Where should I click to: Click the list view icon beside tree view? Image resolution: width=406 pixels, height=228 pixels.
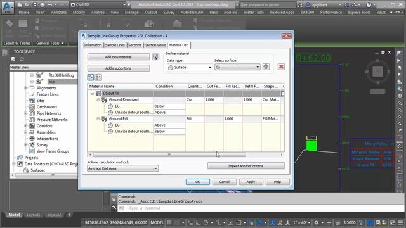(98, 77)
